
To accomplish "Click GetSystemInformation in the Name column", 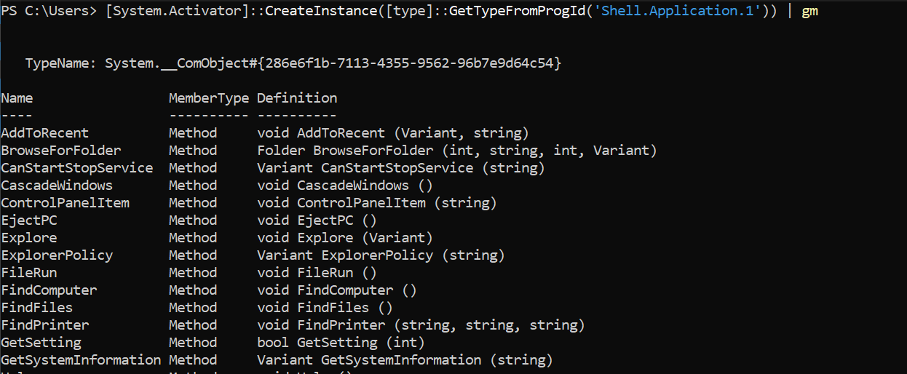I will (81, 360).
